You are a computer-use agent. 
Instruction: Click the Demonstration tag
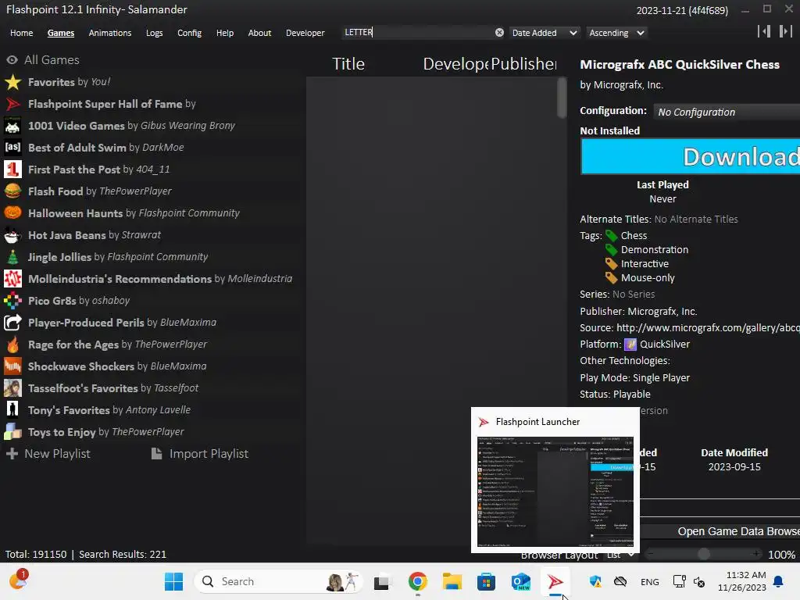654,250
